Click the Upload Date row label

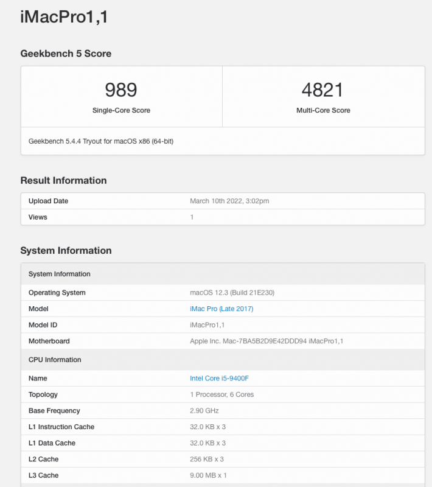tap(49, 201)
